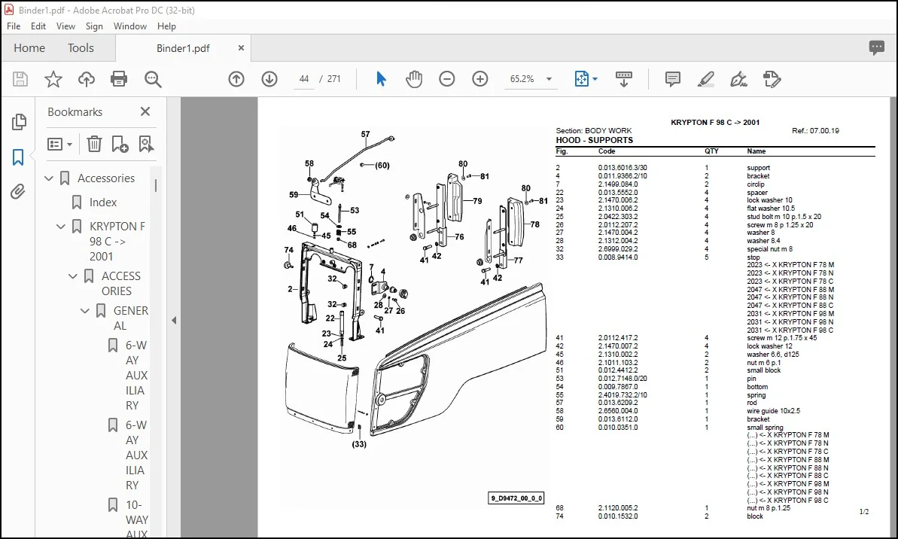The width and height of the screenshot is (898, 539).
Task: Zoom in with plus button
Action: [480, 79]
